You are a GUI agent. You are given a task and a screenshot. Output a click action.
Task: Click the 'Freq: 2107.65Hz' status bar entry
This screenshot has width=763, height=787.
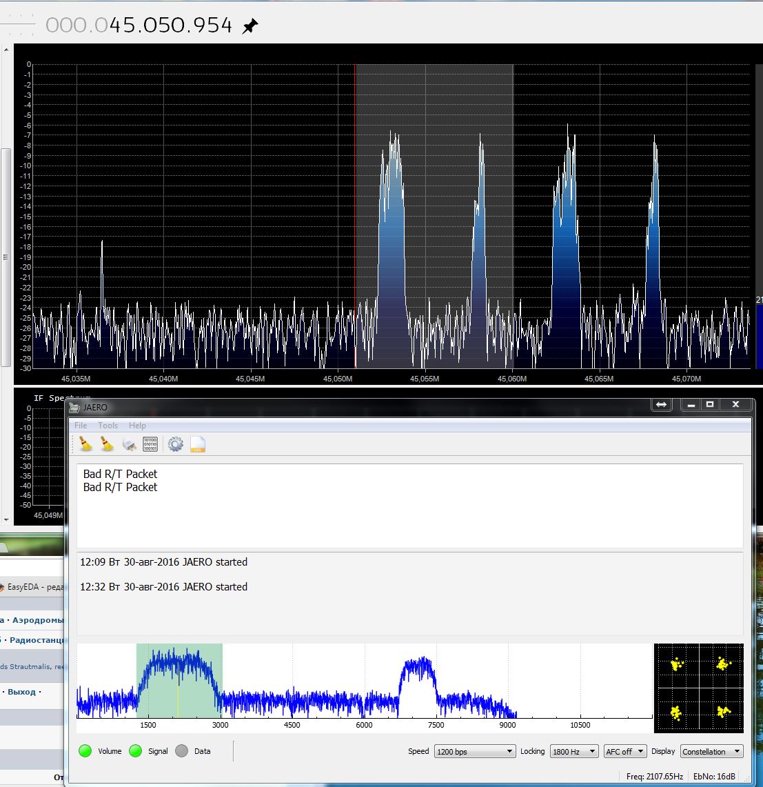655,777
